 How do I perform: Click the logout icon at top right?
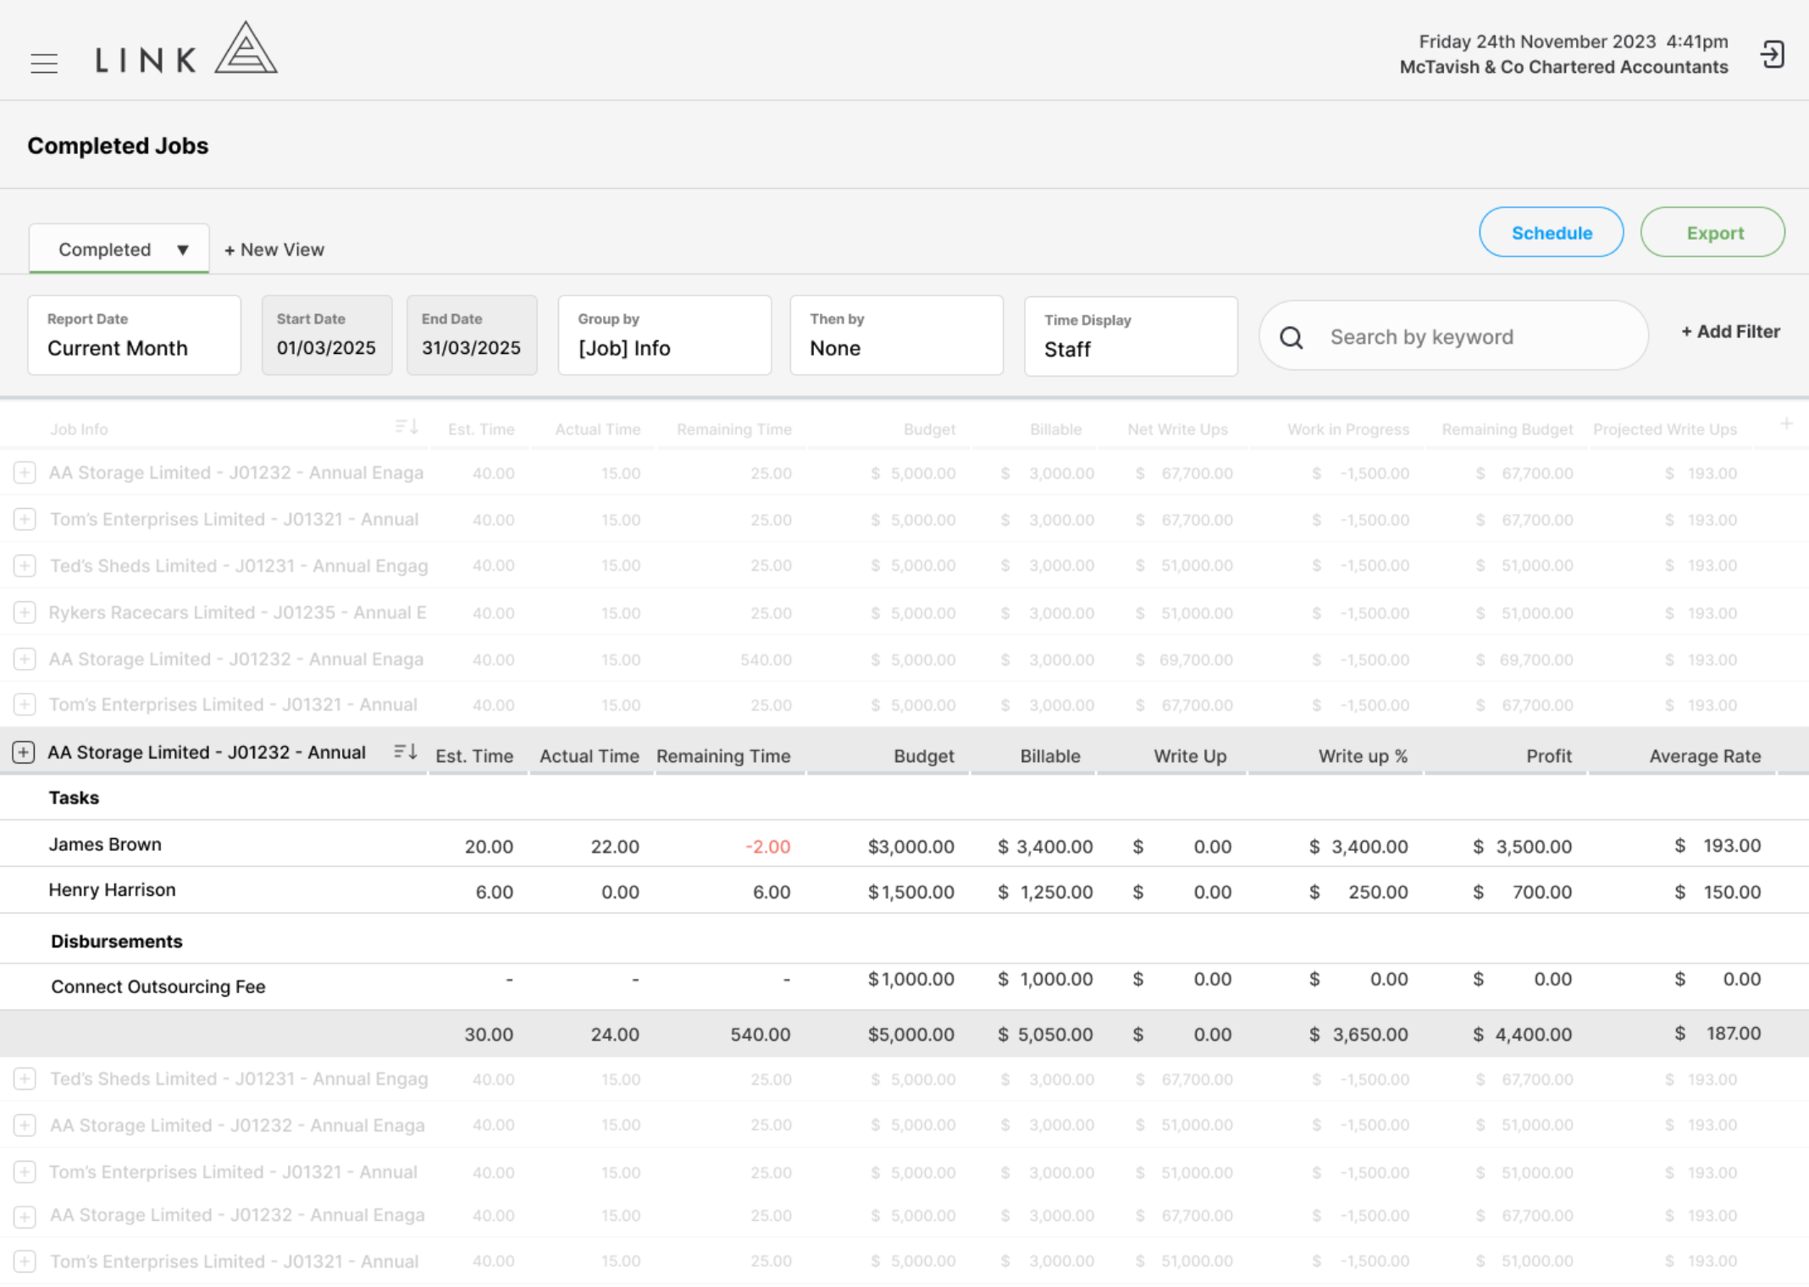(1773, 55)
